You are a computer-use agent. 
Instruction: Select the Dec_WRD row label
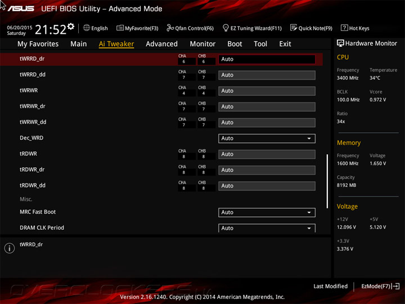(x=31, y=138)
